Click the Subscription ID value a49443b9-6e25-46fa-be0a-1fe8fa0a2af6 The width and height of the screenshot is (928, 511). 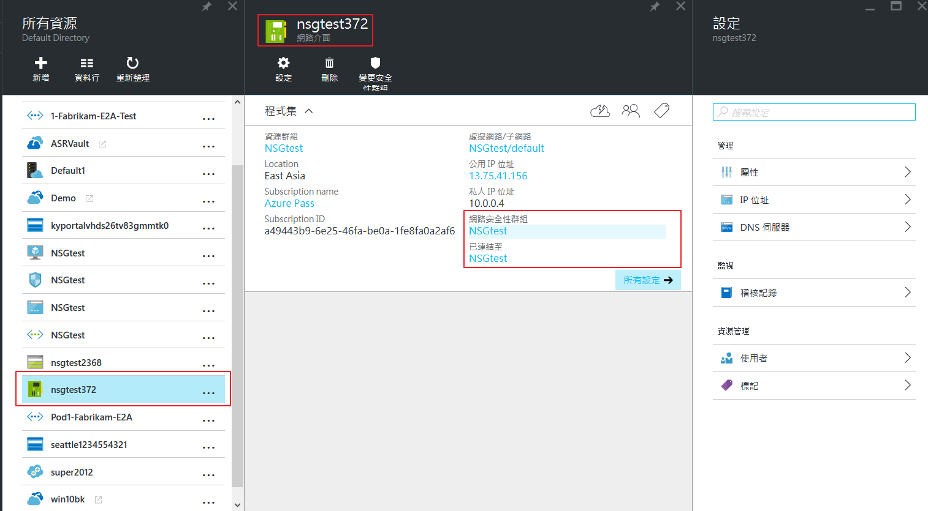pyautogui.click(x=360, y=231)
